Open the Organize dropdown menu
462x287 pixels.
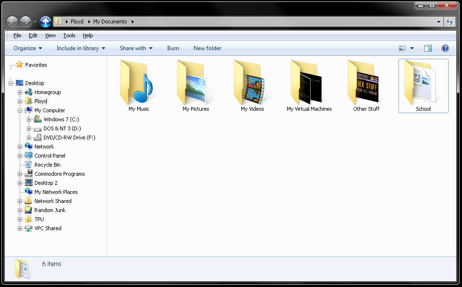[x=28, y=48]
